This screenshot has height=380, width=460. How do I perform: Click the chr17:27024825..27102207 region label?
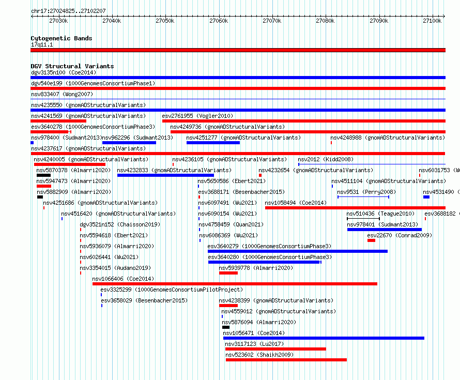click(68, 11)
